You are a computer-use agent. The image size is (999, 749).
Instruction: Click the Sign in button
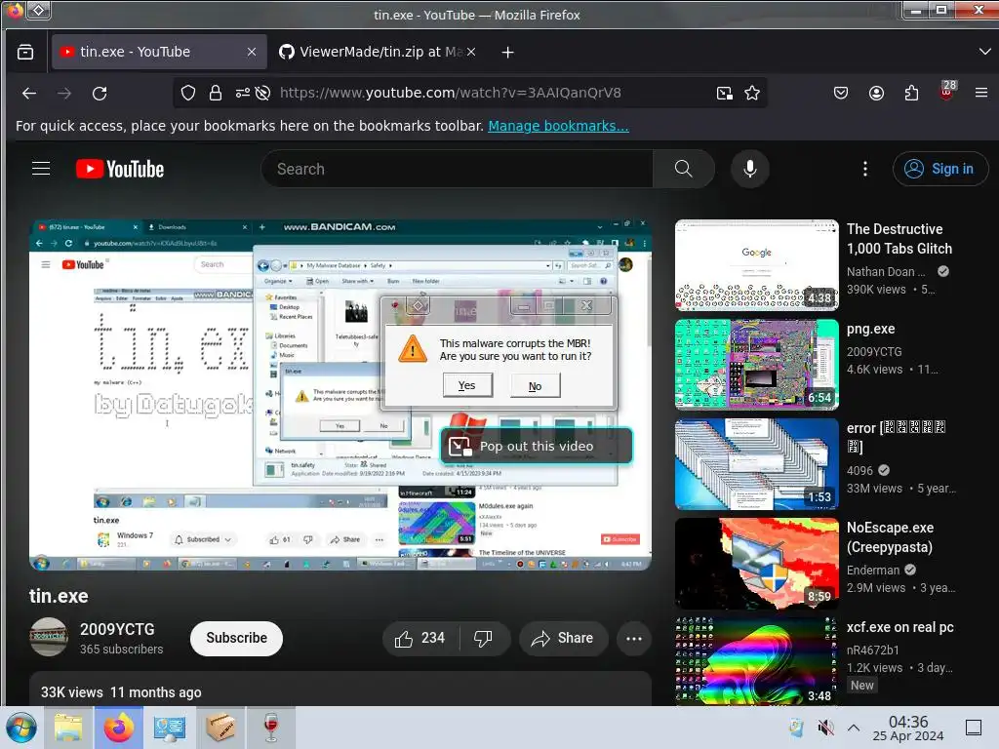[940, 169]
